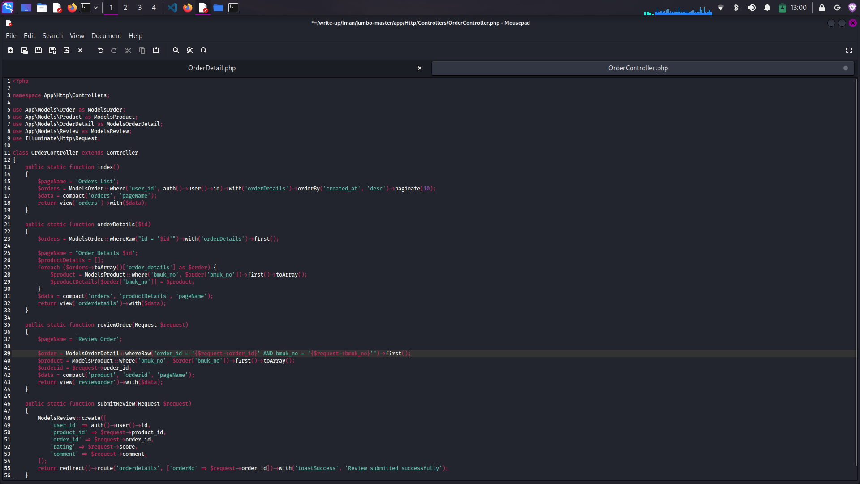This screenshot has width=860, height=484.
Task: Toggle fullscreen mode icon
Action: pyautogui.click(x=849, y=50)
